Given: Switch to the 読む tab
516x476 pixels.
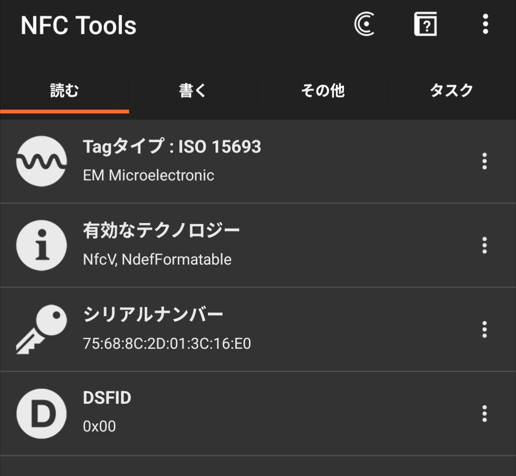Looking at the screenshot, I should [x=64, y=90].
